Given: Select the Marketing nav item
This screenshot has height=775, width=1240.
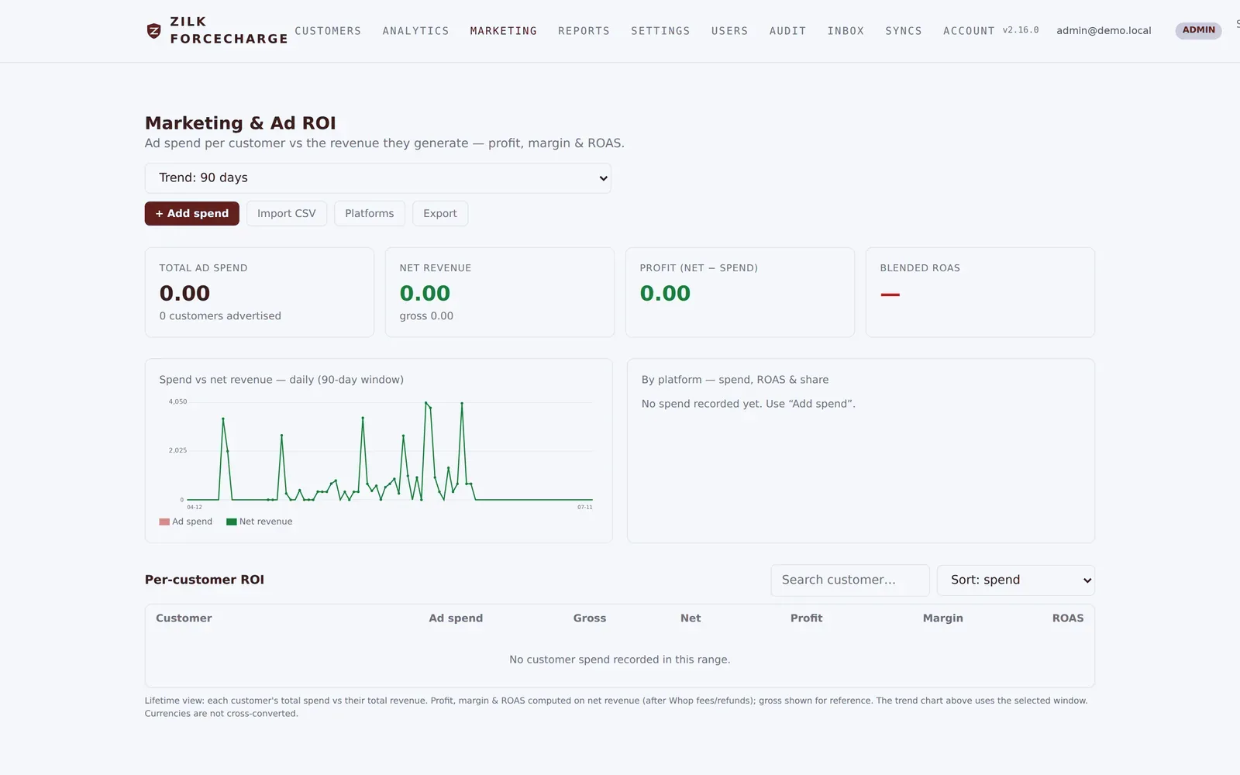Looking at the screenshot, I should (503, 31).
